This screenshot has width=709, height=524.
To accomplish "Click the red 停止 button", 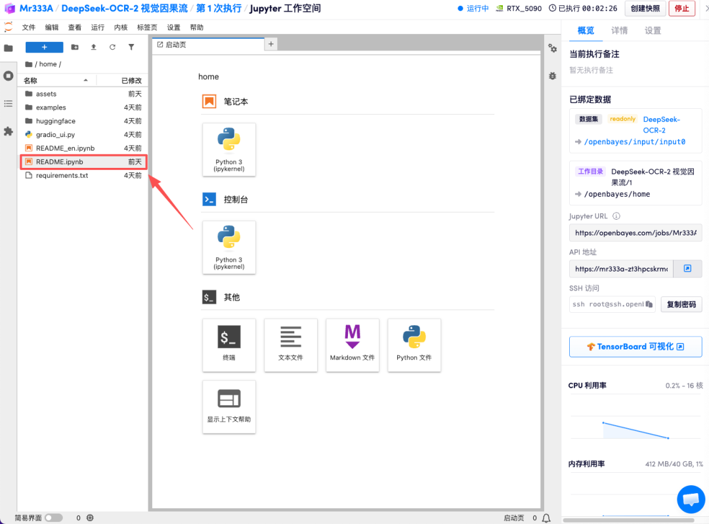I will point(681,8).
